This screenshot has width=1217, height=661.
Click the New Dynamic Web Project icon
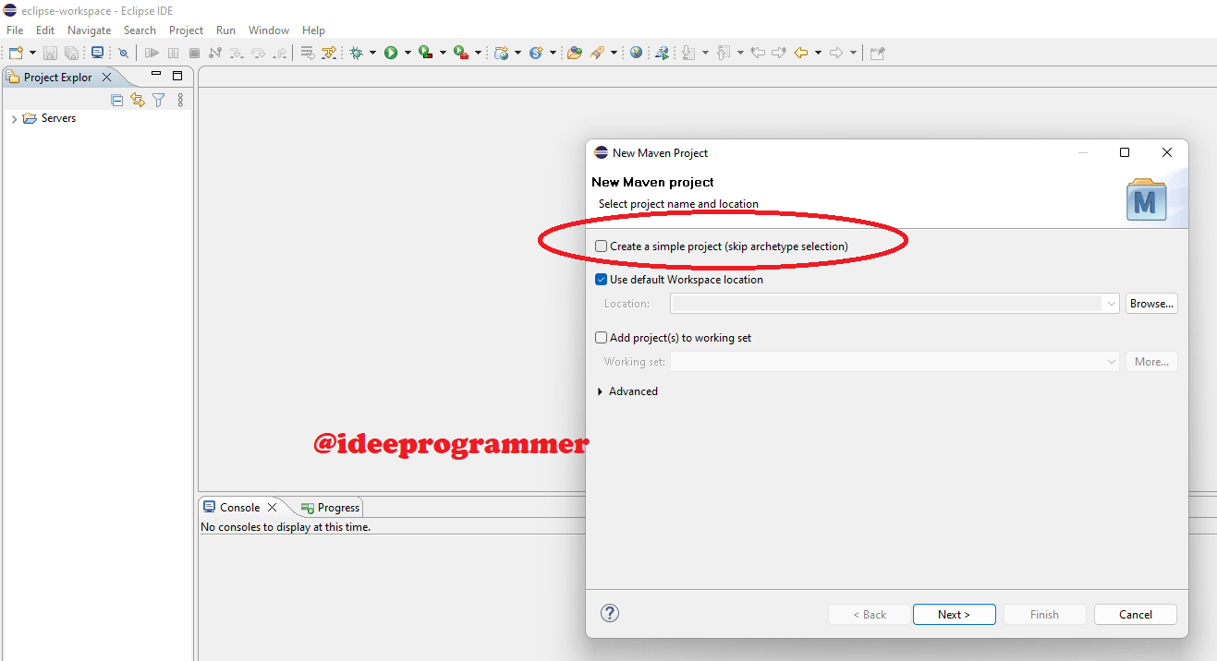click(x=502, y=53)
